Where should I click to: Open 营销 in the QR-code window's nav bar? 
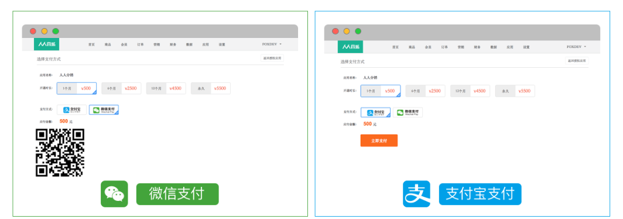click(156, 45)
